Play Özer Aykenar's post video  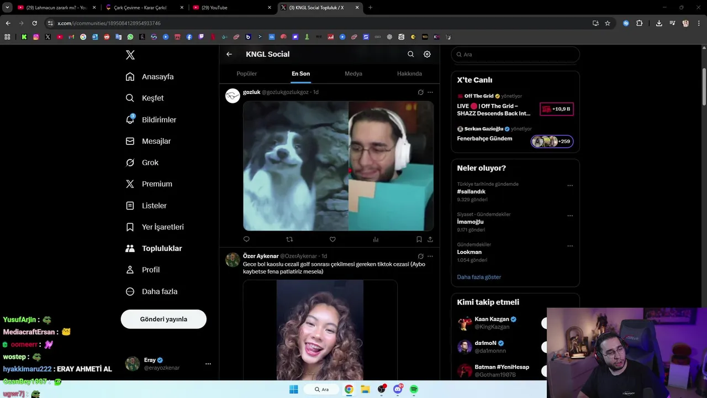tap(320, 330)
